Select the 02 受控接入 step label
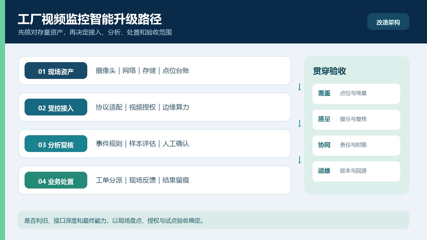Viewport: 427px width, 240px height. (56, 107)
